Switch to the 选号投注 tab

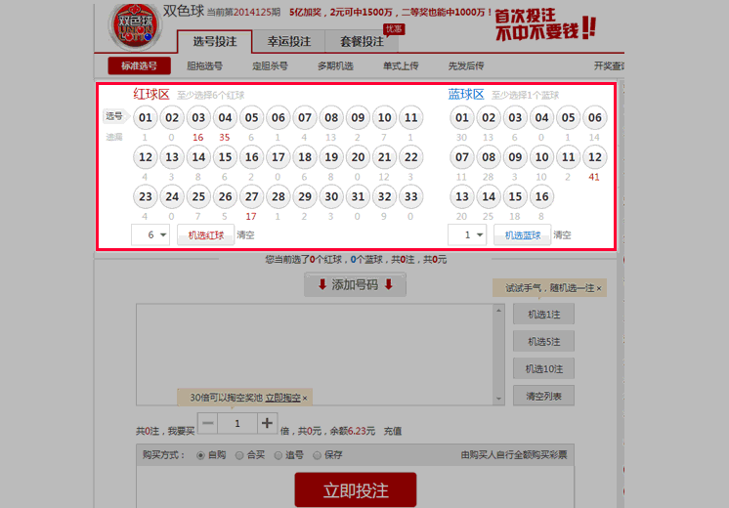(215, 42)
